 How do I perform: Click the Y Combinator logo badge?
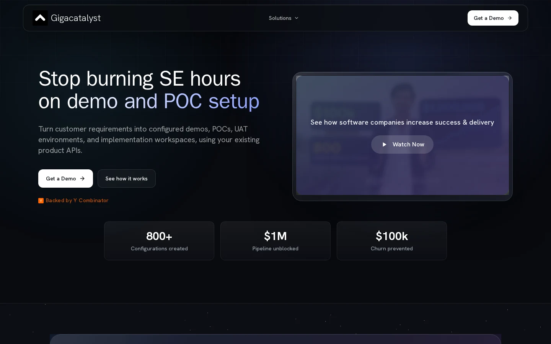[x=41, y=201]
